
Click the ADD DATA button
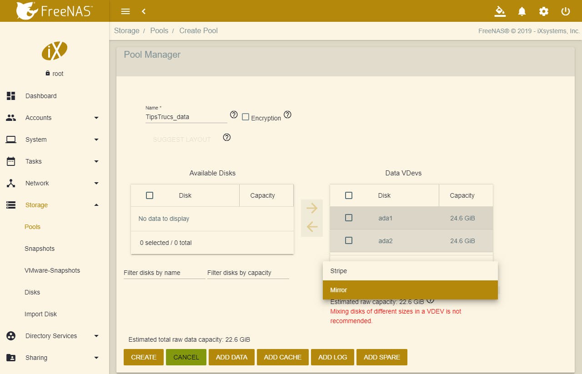tap(231, 357)
